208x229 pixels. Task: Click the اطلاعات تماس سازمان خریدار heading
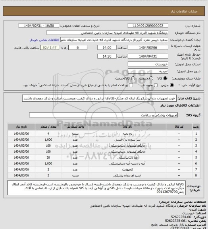183,202
